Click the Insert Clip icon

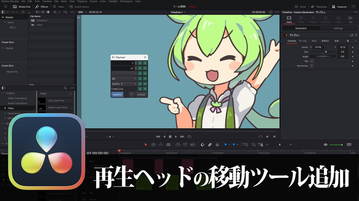178,144
